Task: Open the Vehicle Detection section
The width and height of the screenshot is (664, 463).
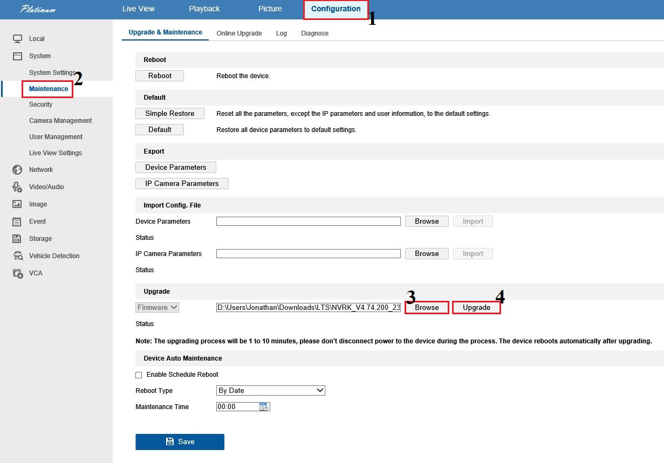Action: pyautogui.click(x=53, y=255)
